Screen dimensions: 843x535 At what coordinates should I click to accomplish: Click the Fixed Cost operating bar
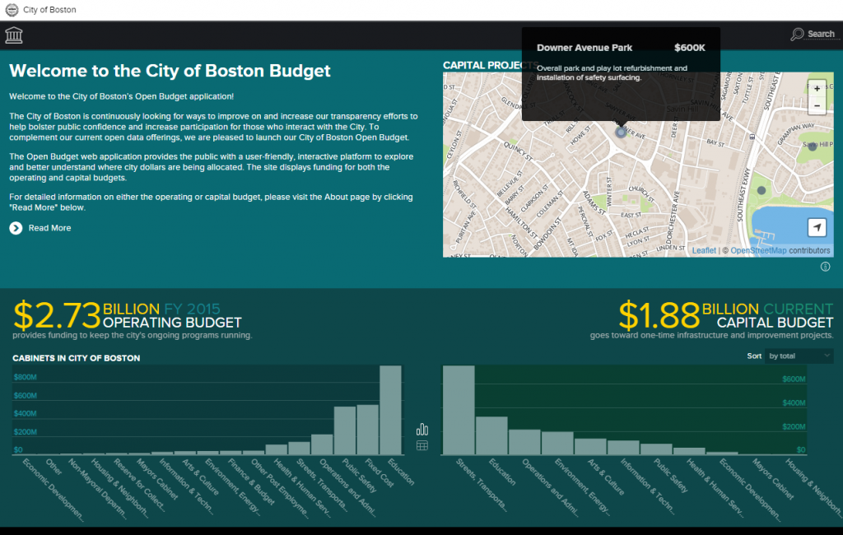(368, 430)
